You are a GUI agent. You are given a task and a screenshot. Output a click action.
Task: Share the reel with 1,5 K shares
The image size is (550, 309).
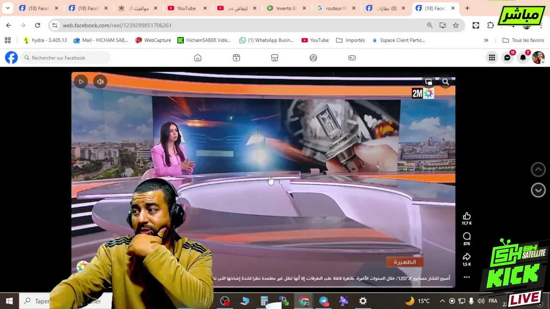tap(467, 257)
